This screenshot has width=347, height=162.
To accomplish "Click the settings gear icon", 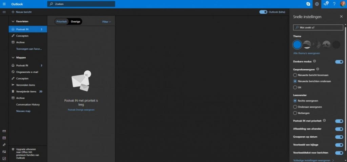I will [x=317, y=4].
